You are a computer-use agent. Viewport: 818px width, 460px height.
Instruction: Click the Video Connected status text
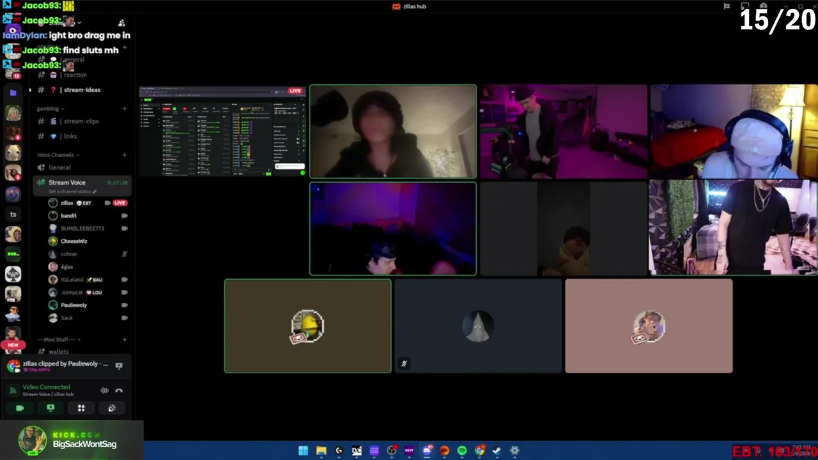(x=46, y=387)
